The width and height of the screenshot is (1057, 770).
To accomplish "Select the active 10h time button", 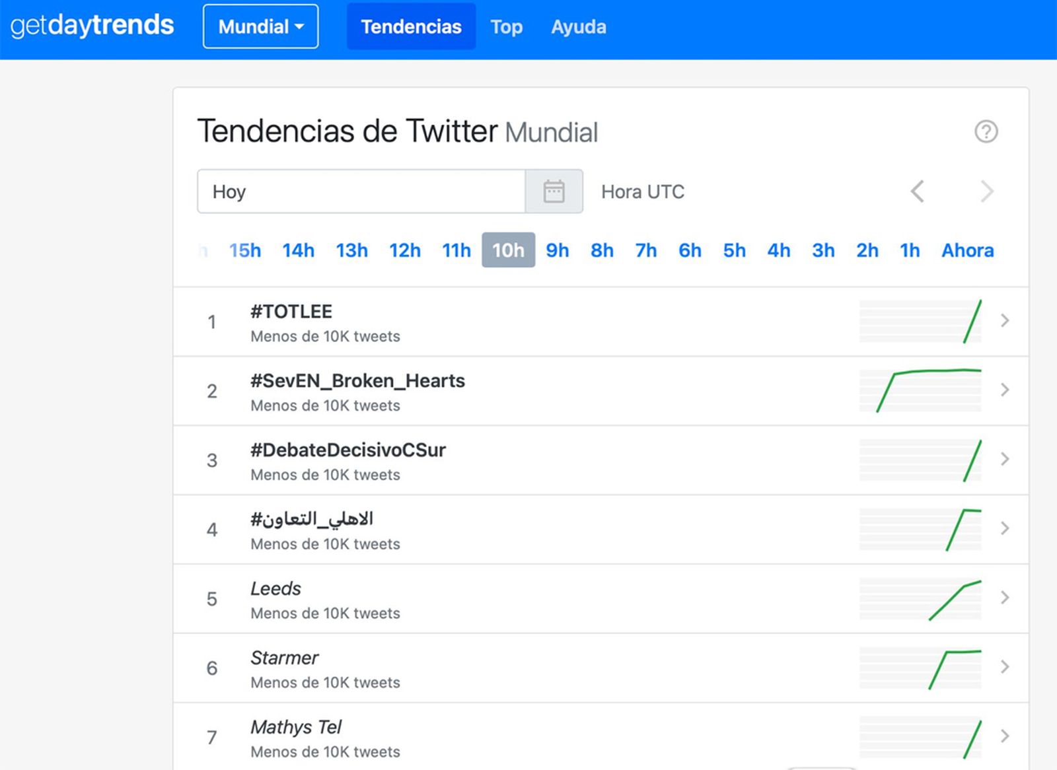I will coord(508,250).
